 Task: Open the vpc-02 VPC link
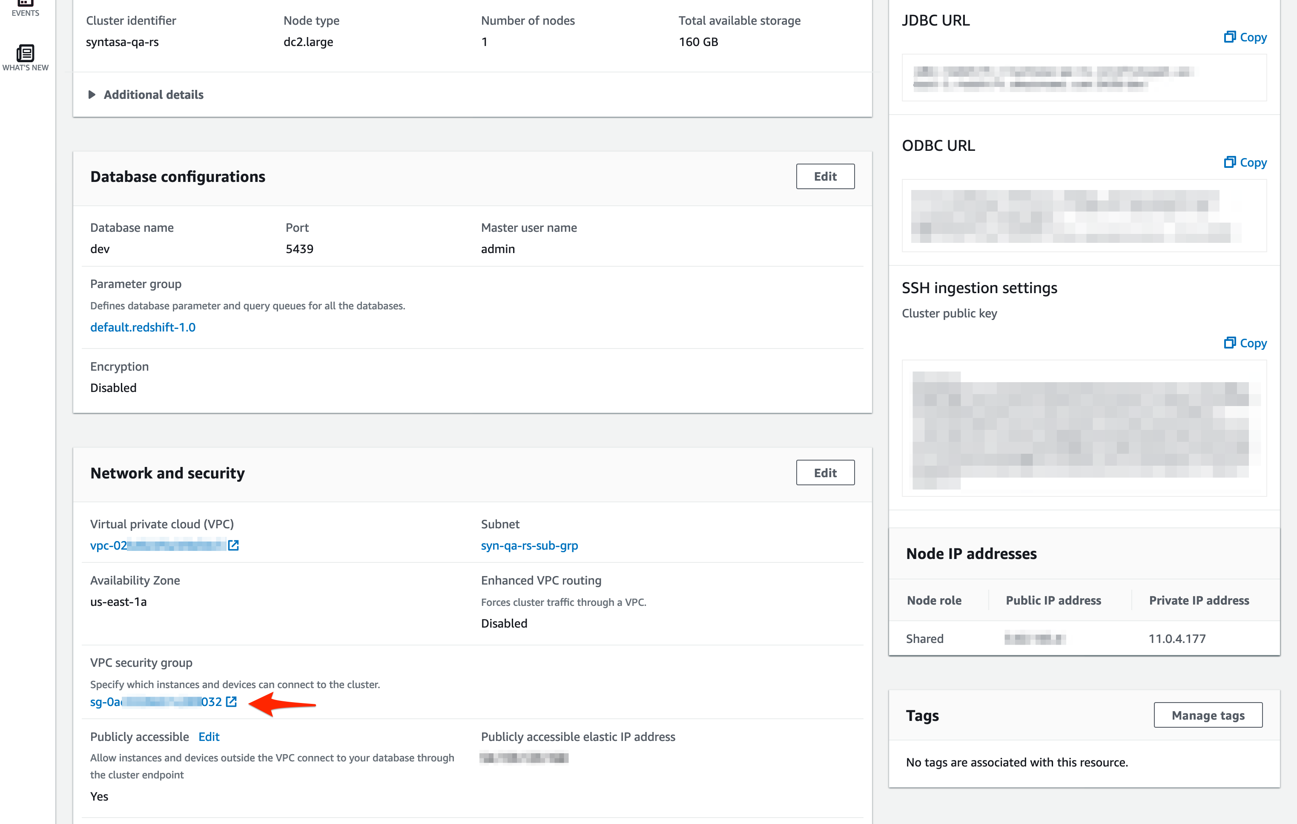tap(157, 545)
